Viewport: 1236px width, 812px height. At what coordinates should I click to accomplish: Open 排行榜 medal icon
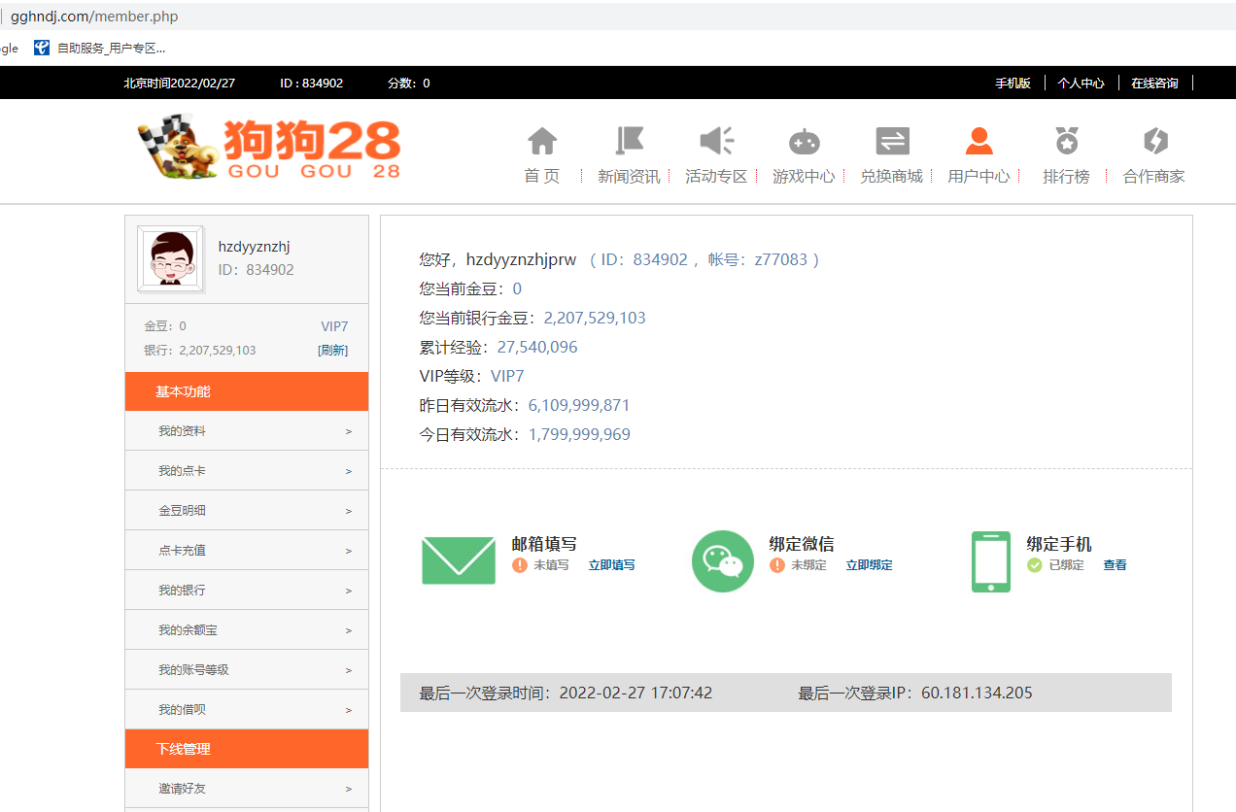[1066, 142]
